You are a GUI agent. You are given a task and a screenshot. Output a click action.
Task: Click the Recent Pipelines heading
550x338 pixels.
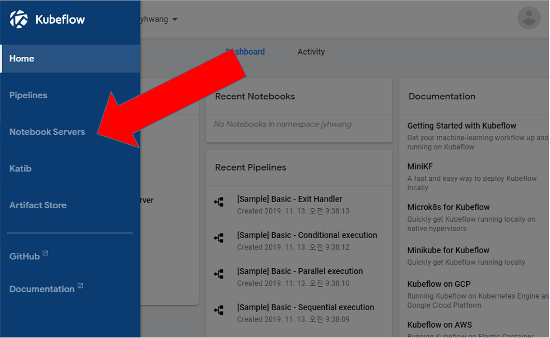251,167
